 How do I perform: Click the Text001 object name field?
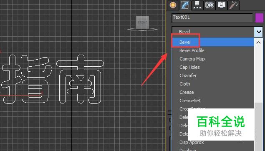212,18
